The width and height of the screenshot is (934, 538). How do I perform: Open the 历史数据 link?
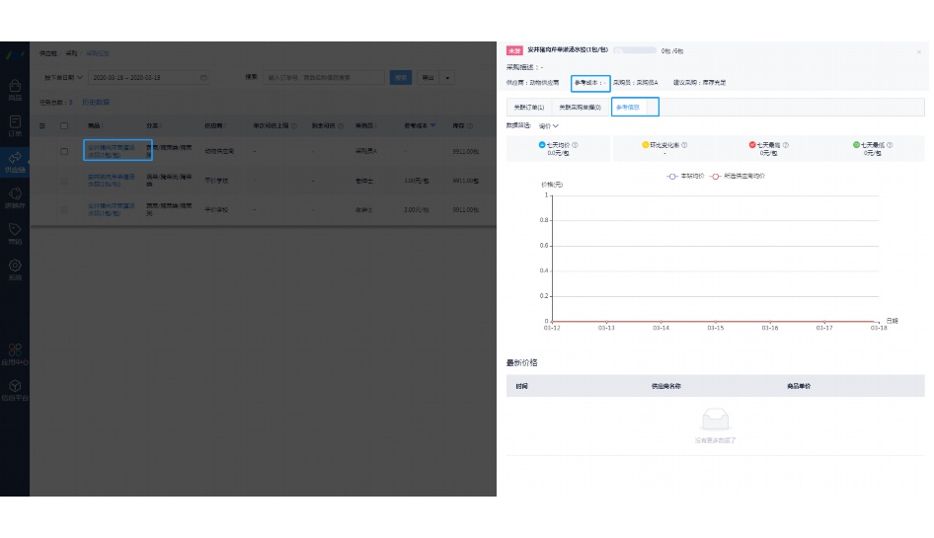click(96, 102)
